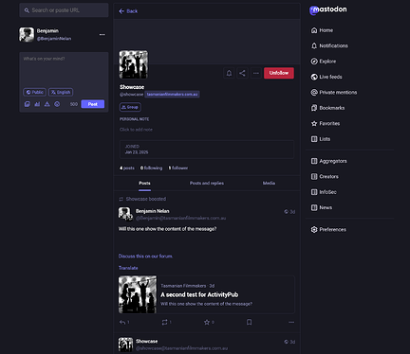This screenshot has width=410, height=354.
Task: Open more options on Benjamin Nelan's post
Action: 291,322
